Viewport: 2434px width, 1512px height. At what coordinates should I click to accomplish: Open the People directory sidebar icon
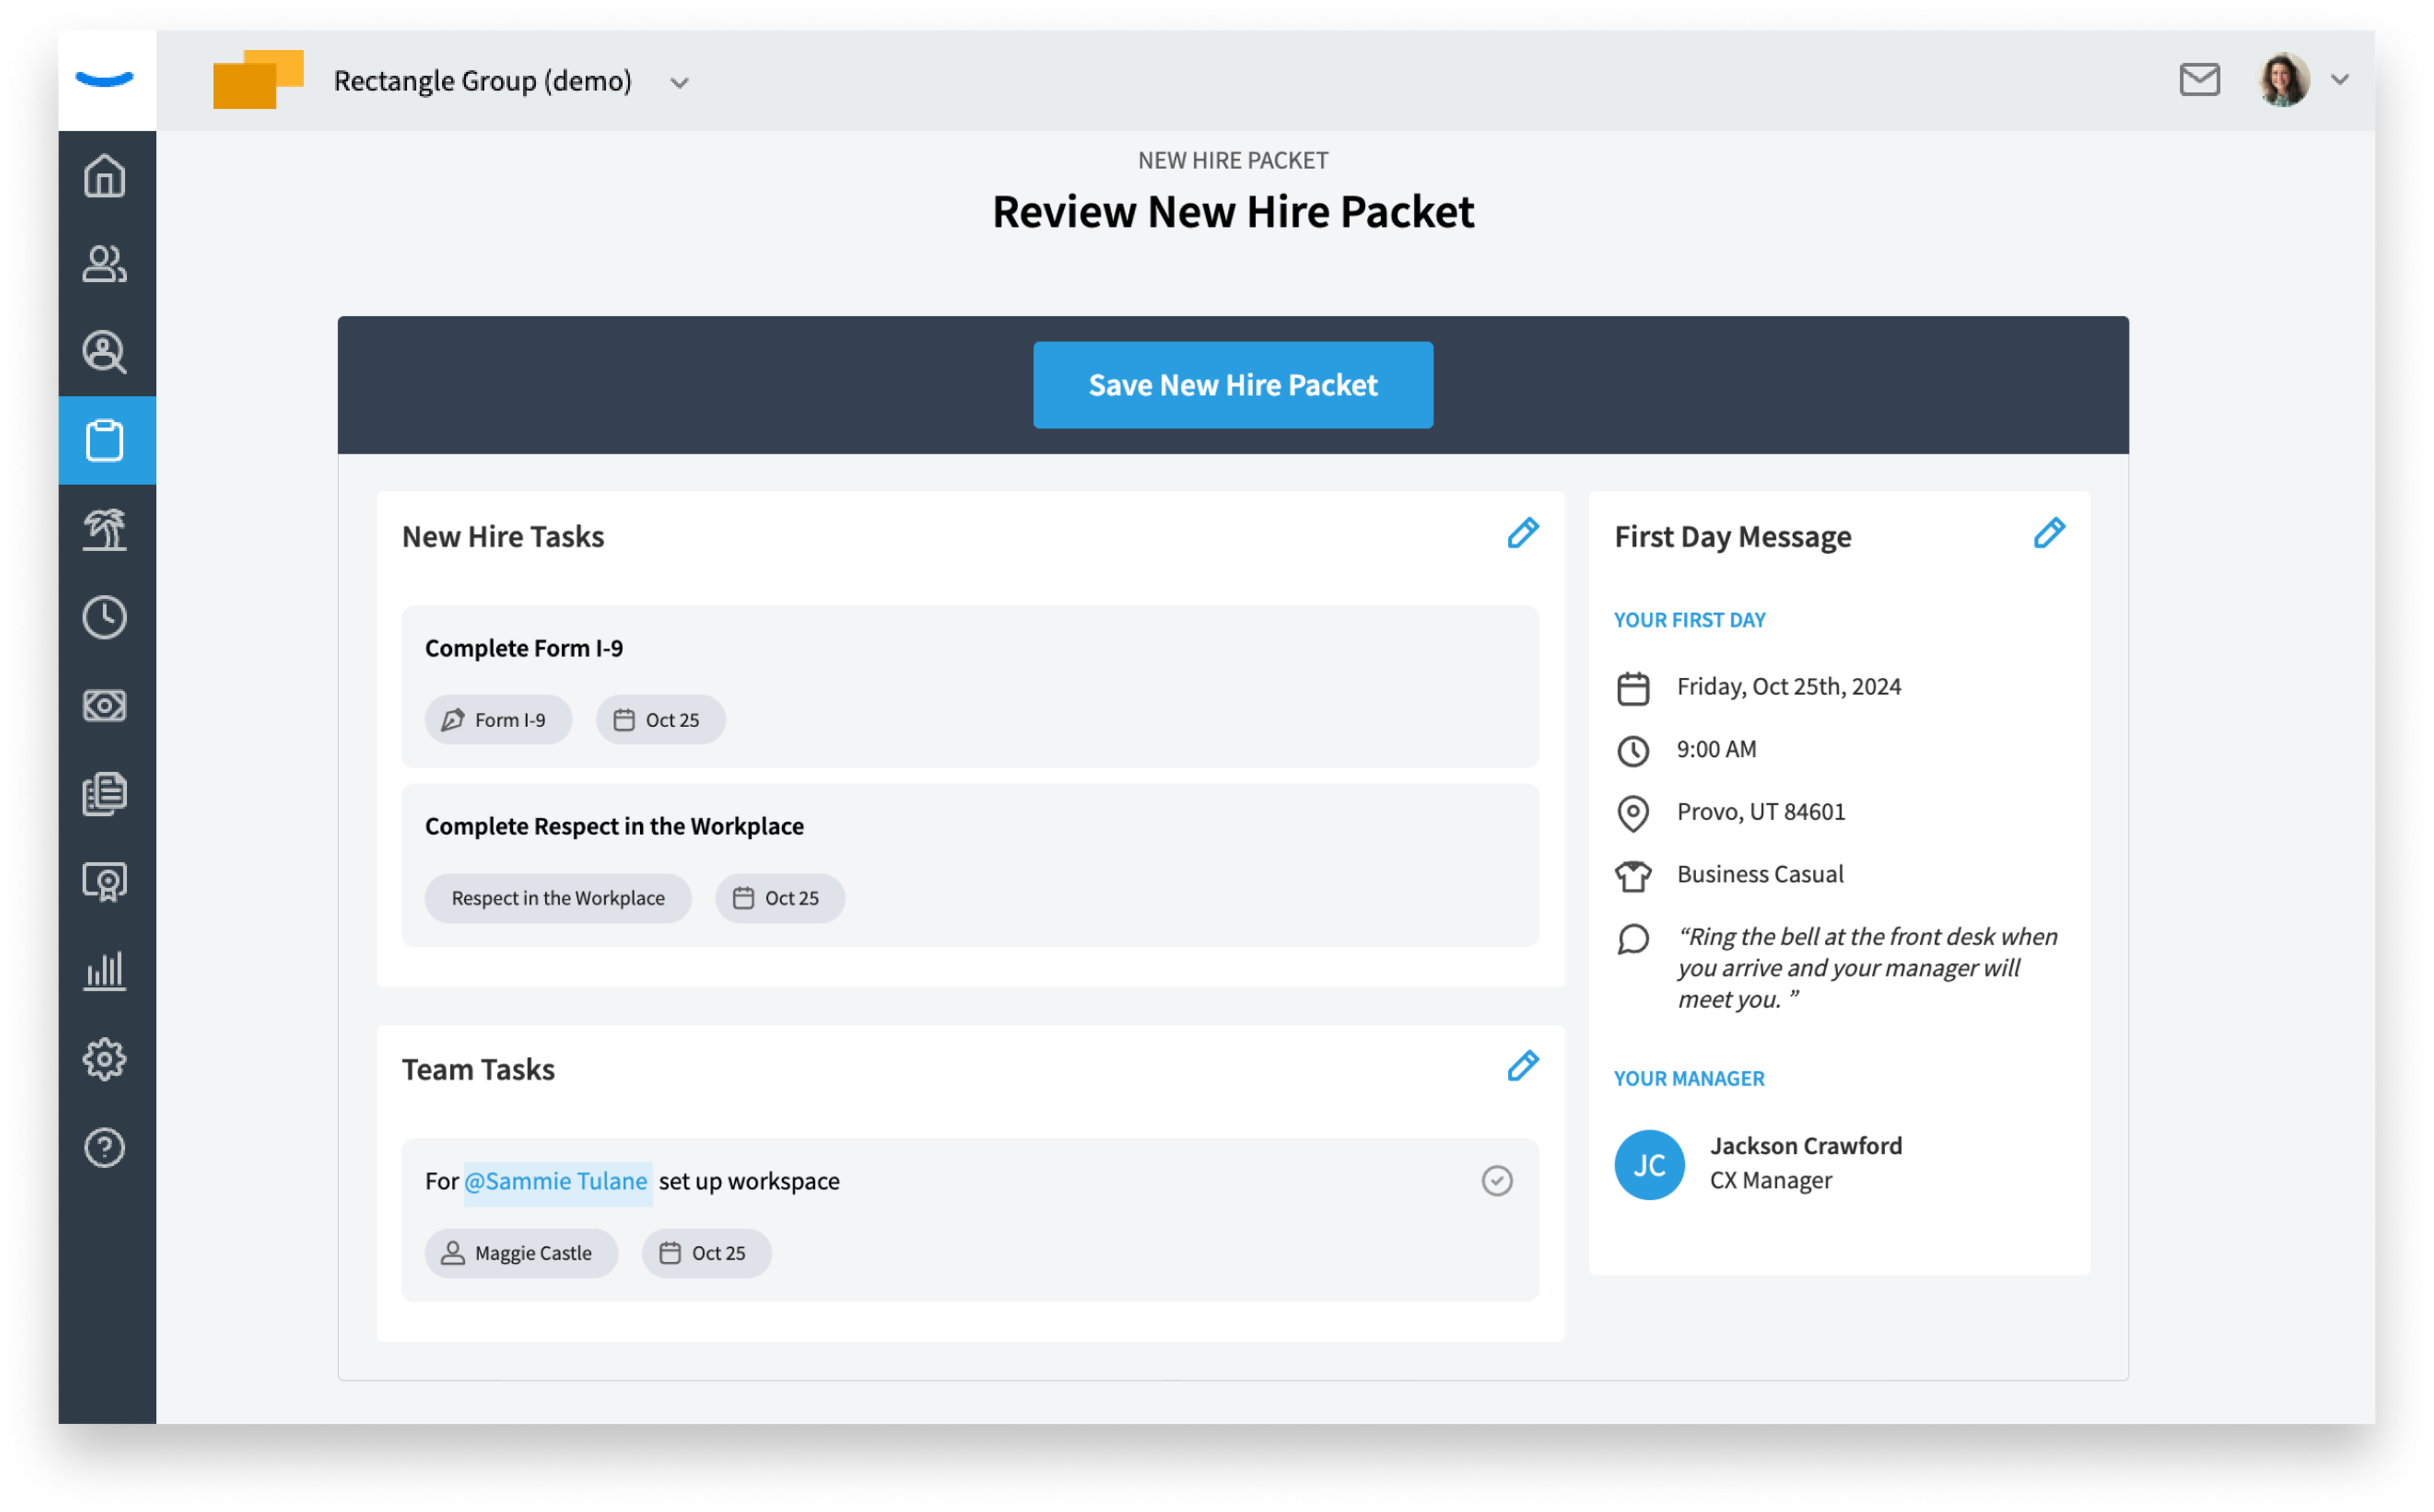(105, 264)
